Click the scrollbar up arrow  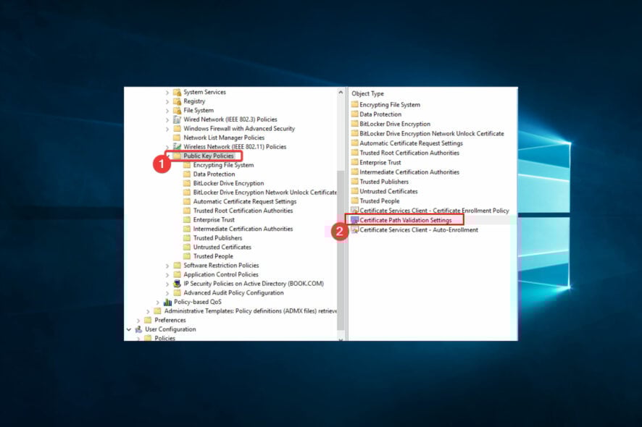tap(341, 92)
